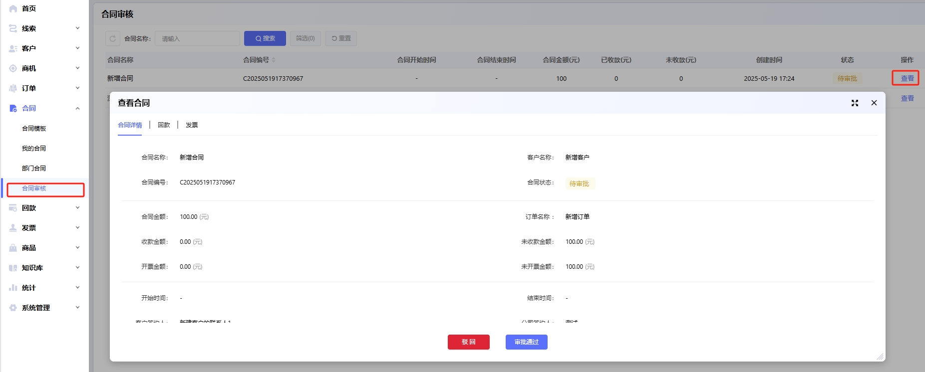This screenshot has width=925, height=372.
Task: Switch to the 发票 tab
Action: [x=192, y=125]
